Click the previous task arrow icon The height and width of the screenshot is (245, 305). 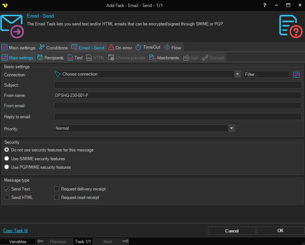tap(40, 241)
